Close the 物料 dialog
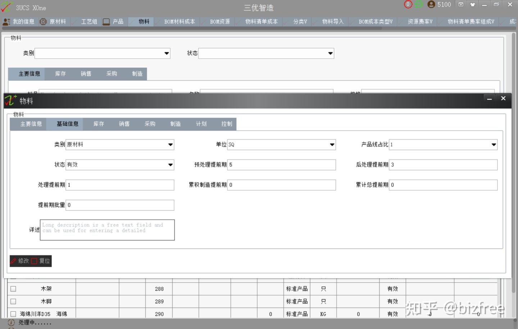 coord(503,98)
